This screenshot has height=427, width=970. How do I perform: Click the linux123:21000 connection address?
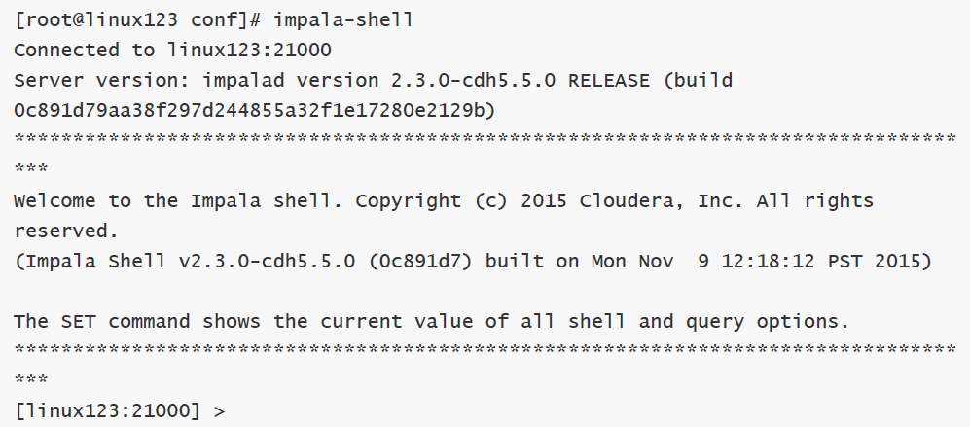tap(249, 51)
